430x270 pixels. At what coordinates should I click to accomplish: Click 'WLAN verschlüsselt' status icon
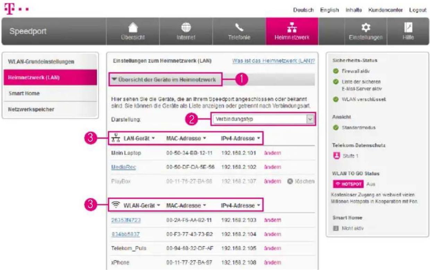point(335,99)
